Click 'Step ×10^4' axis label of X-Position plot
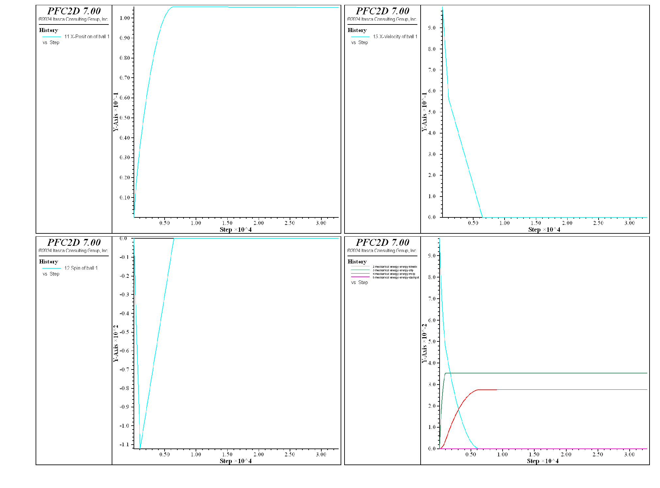Screen dimensions: 660x488 [235, 229]
